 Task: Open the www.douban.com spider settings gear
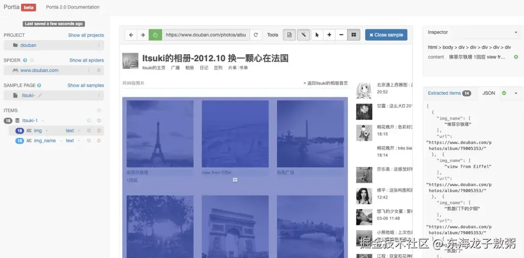click(x=99, y=70)
